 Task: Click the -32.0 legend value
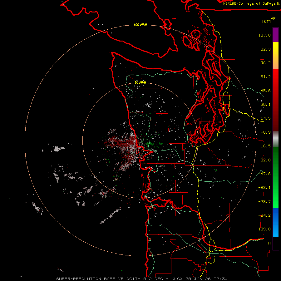[x=264, y=160]
